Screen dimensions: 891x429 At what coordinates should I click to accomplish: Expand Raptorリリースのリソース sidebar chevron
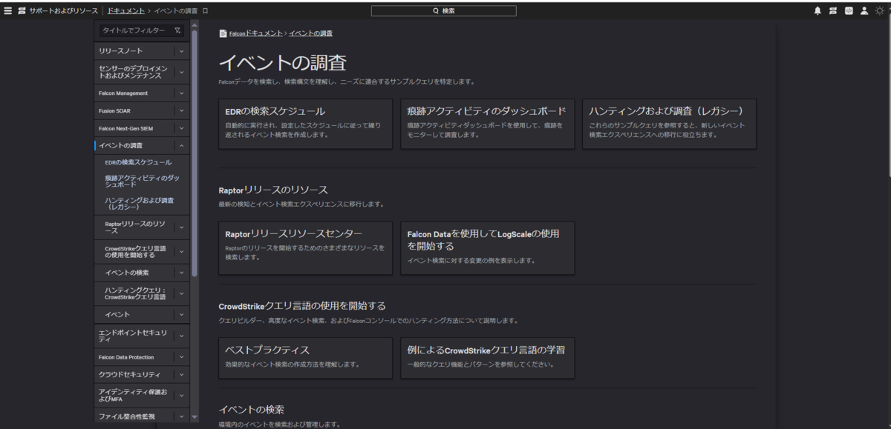click(x=182, y=227)
